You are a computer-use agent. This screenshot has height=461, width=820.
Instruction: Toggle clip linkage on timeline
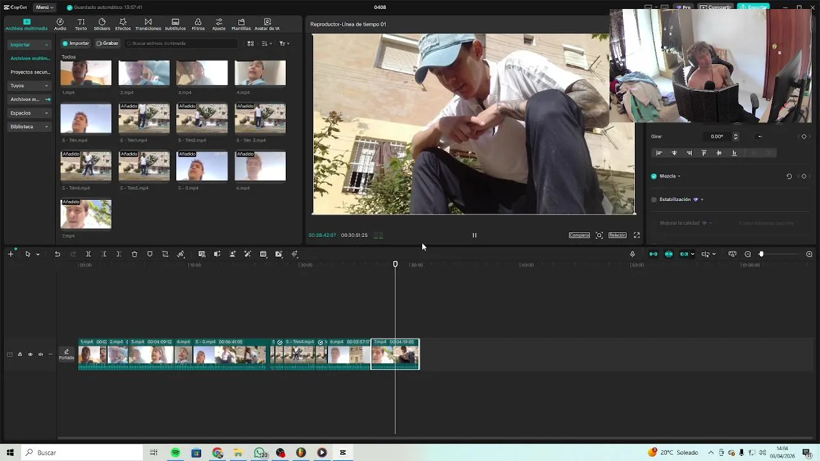pos(684,254)
